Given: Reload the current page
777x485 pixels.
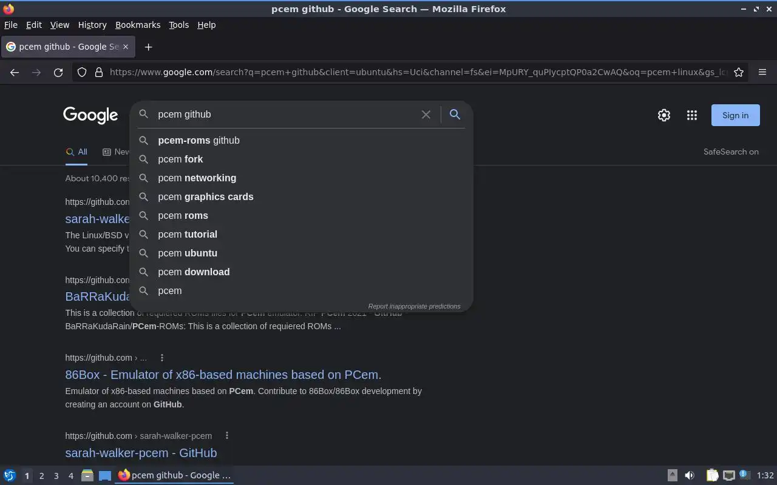Looking at the screenshot, I should (58, 72).
